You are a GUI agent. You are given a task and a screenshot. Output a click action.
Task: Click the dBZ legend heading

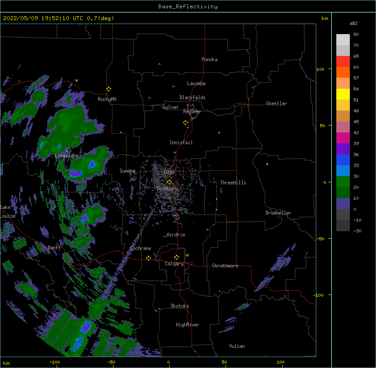click(x=353, y=23)
